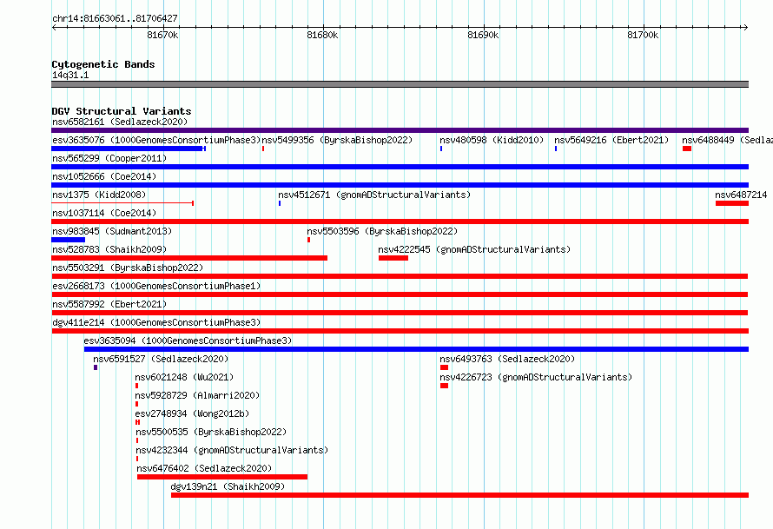The height and width of the screenshot is (529, 773).
Task: Select nsv4226723 (gnomADStructuralVariants) label
Action: 536,377
